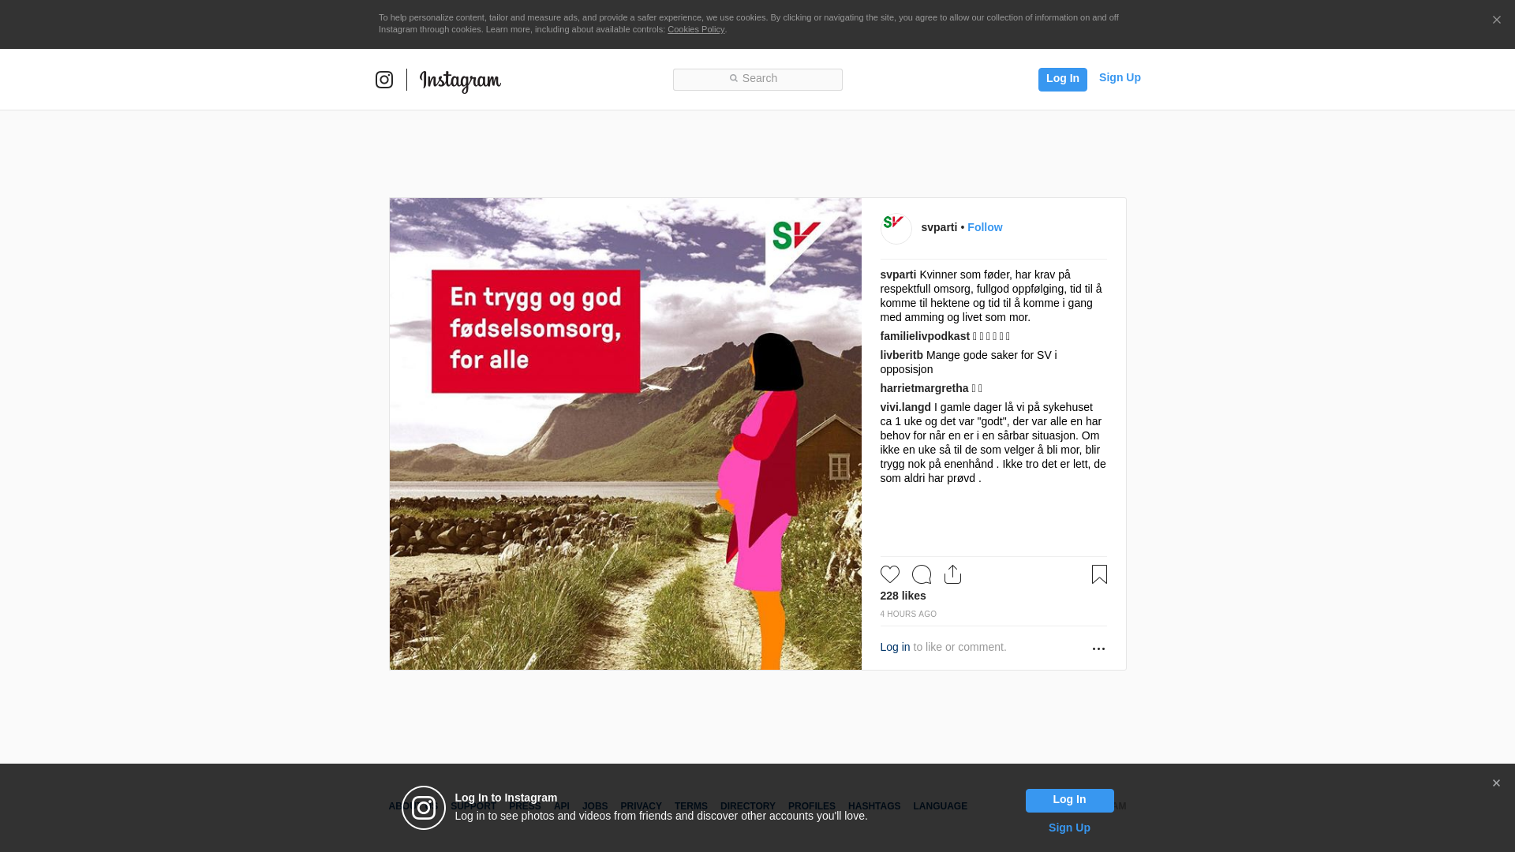Open the LANGUAGE footer selector
This screenshot has height=852, width=1515.
[940, 806]
